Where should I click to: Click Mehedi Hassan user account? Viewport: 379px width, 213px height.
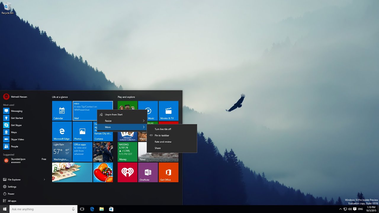(x=15, y=97)
